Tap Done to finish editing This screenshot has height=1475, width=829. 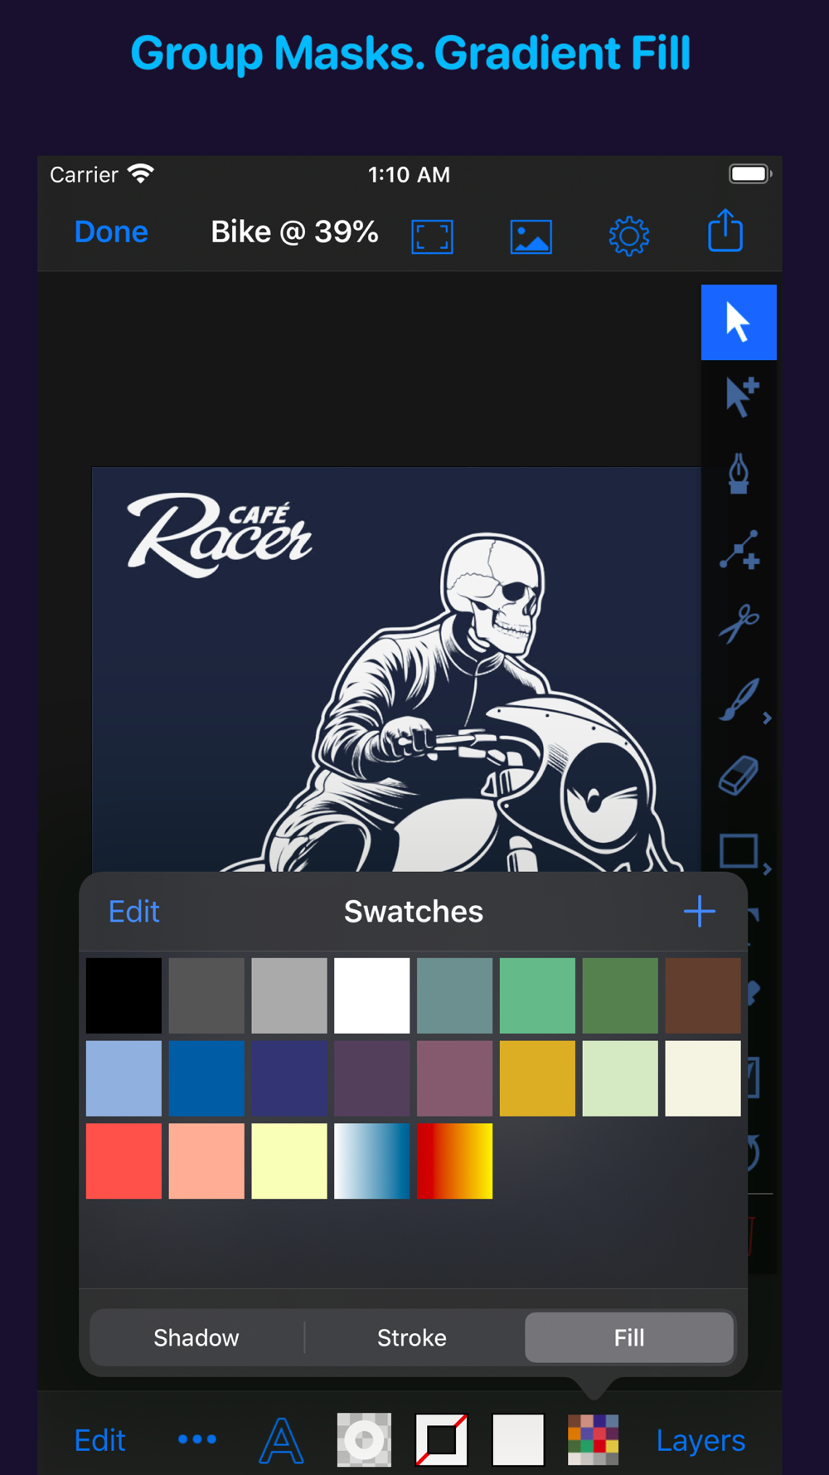[x=111, y=231]
